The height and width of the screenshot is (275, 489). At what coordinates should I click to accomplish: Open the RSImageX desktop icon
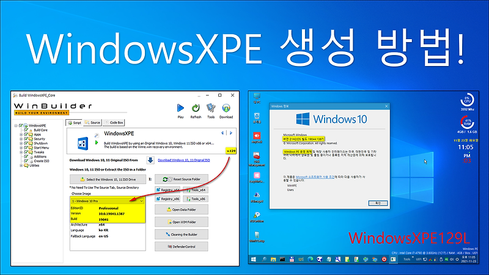(x=257, y=195)
